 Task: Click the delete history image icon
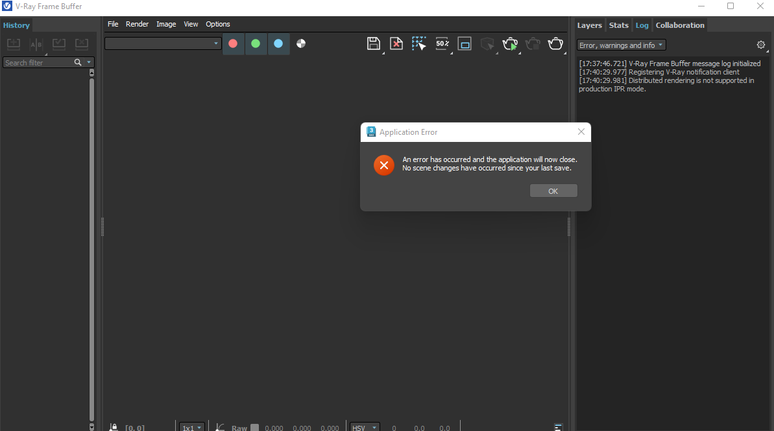(82, 44)
